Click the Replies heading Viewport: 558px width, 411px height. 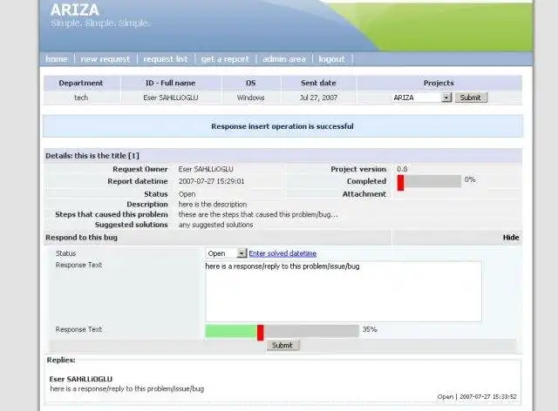(61, 360)
